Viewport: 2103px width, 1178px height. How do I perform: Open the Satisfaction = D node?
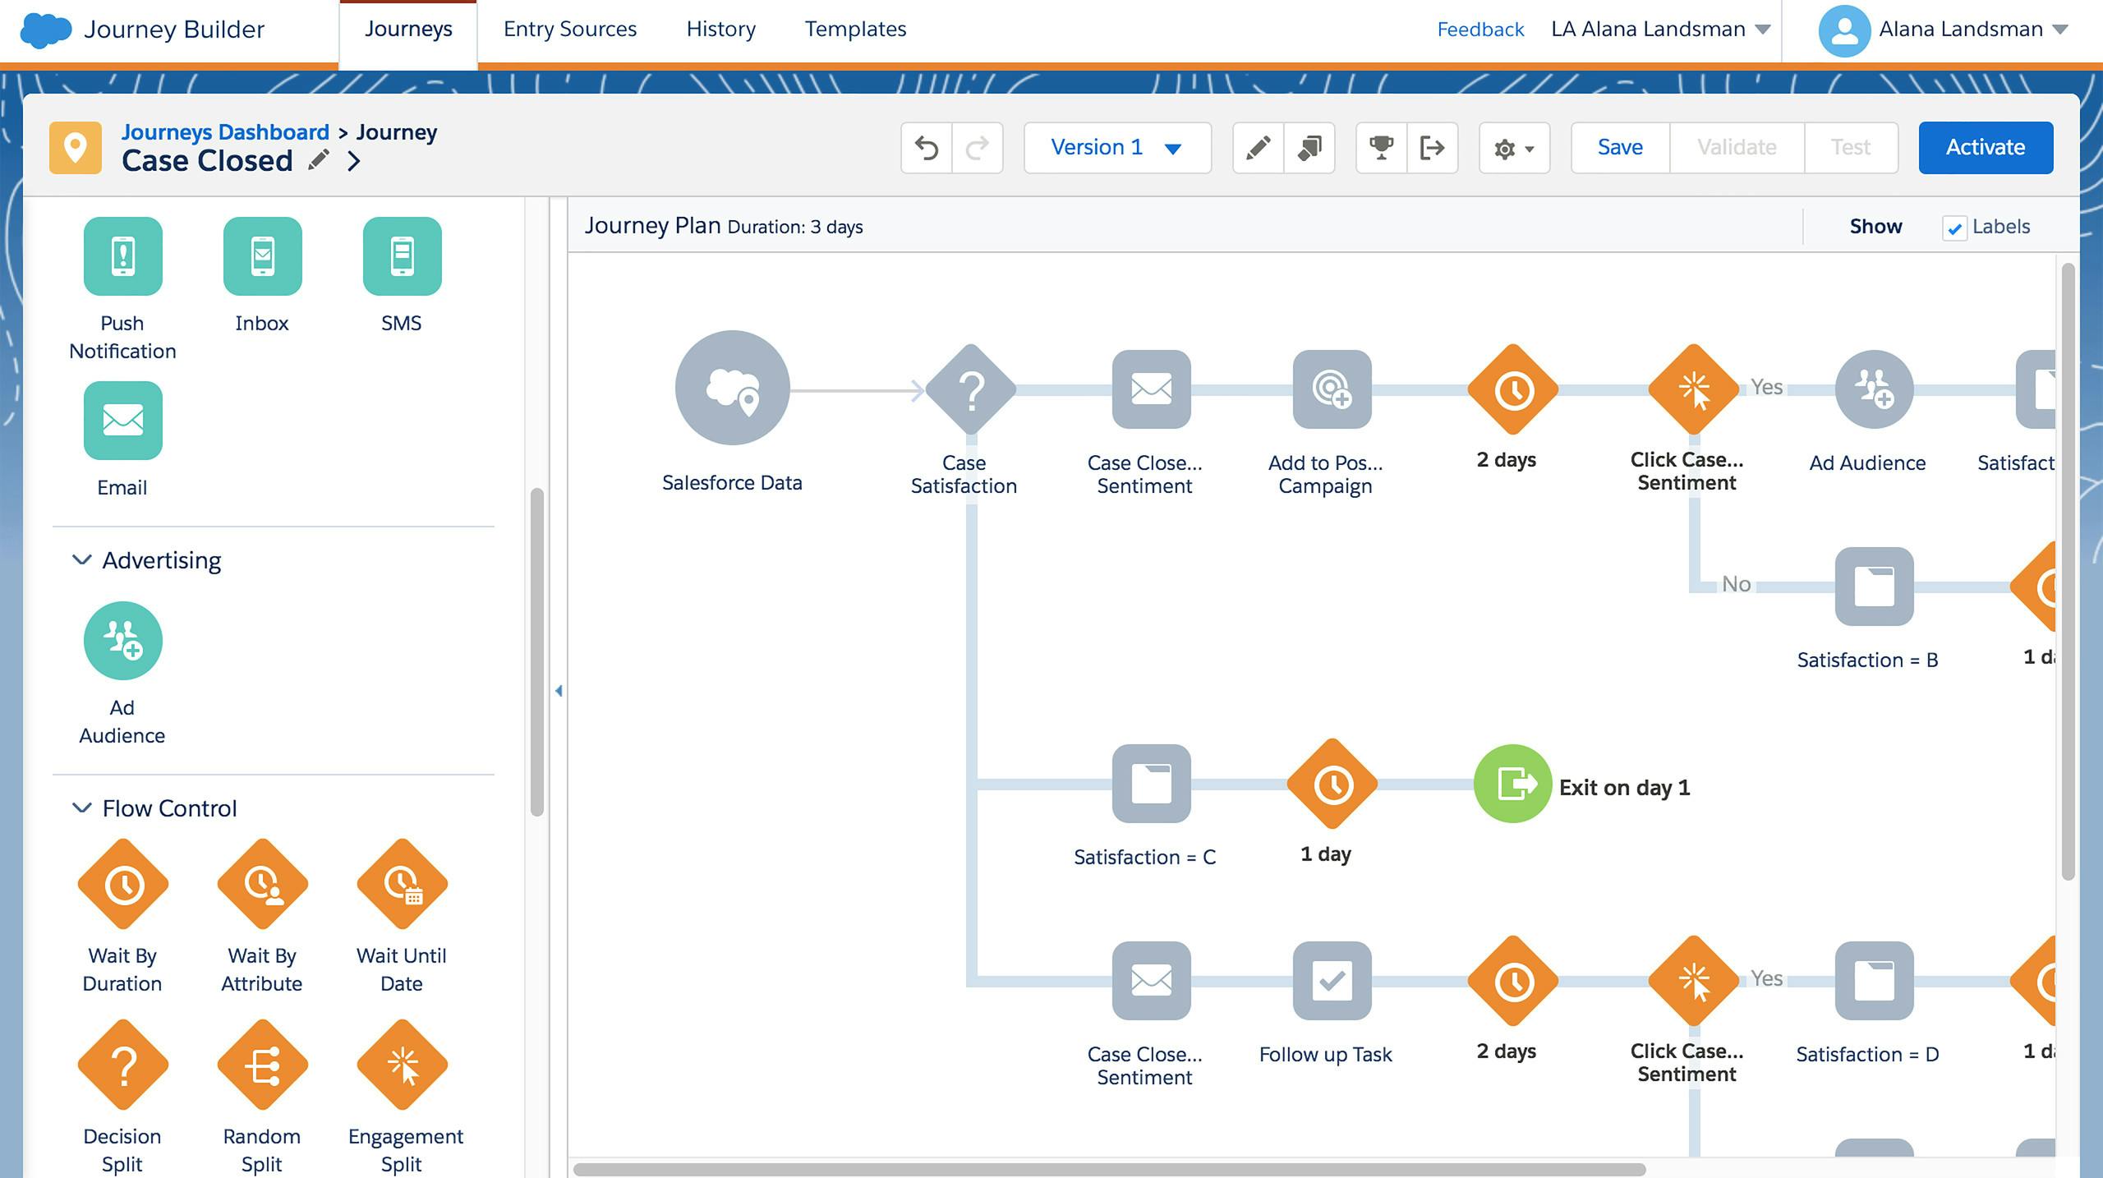pyautogui.click(x=1874, y=981)
